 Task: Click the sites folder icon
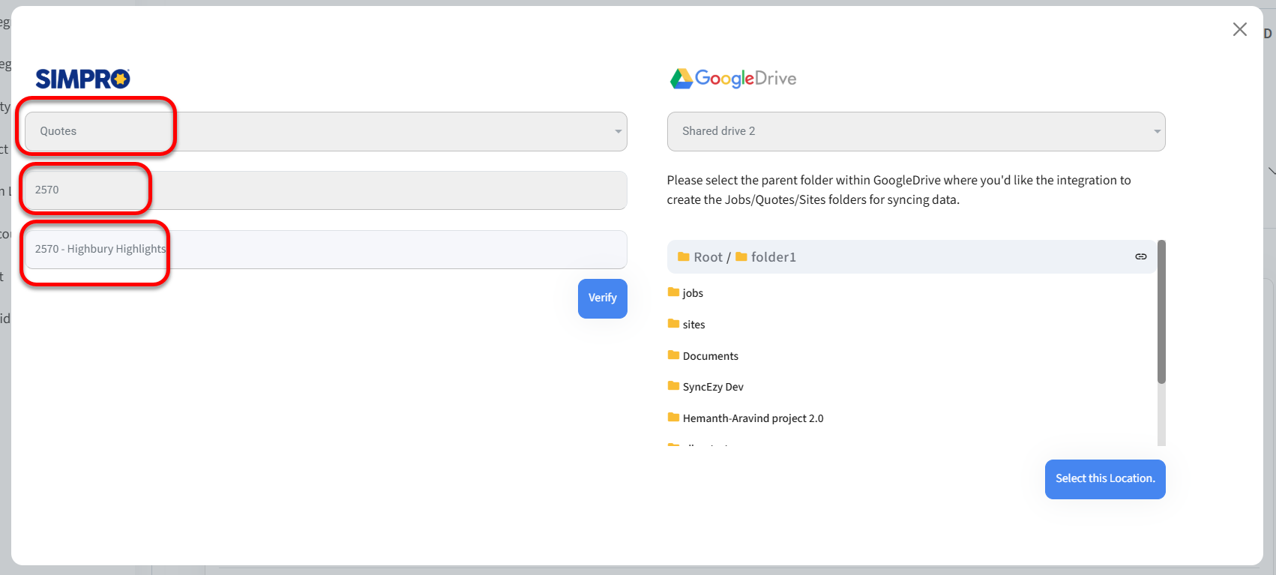pyautogui.click(x=673, y=324)
